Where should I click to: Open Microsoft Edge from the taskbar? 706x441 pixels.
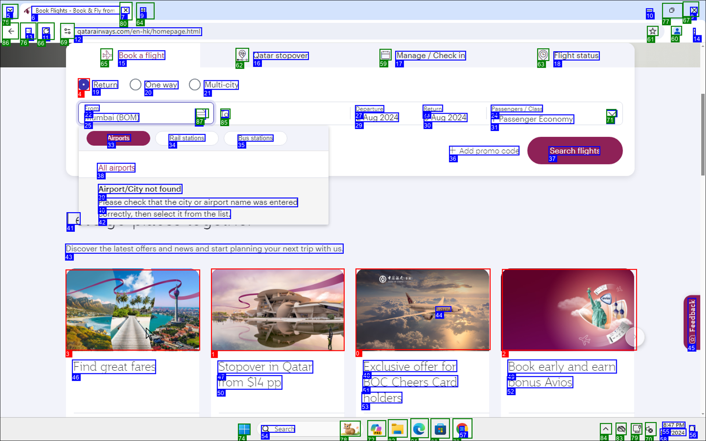pos(419,429)
